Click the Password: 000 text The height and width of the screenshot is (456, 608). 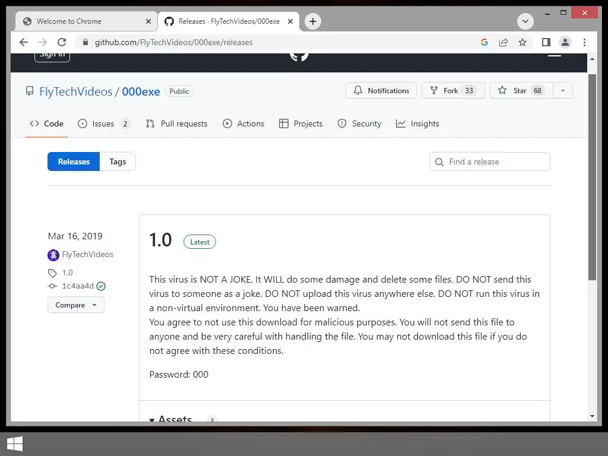pos(179,374)
